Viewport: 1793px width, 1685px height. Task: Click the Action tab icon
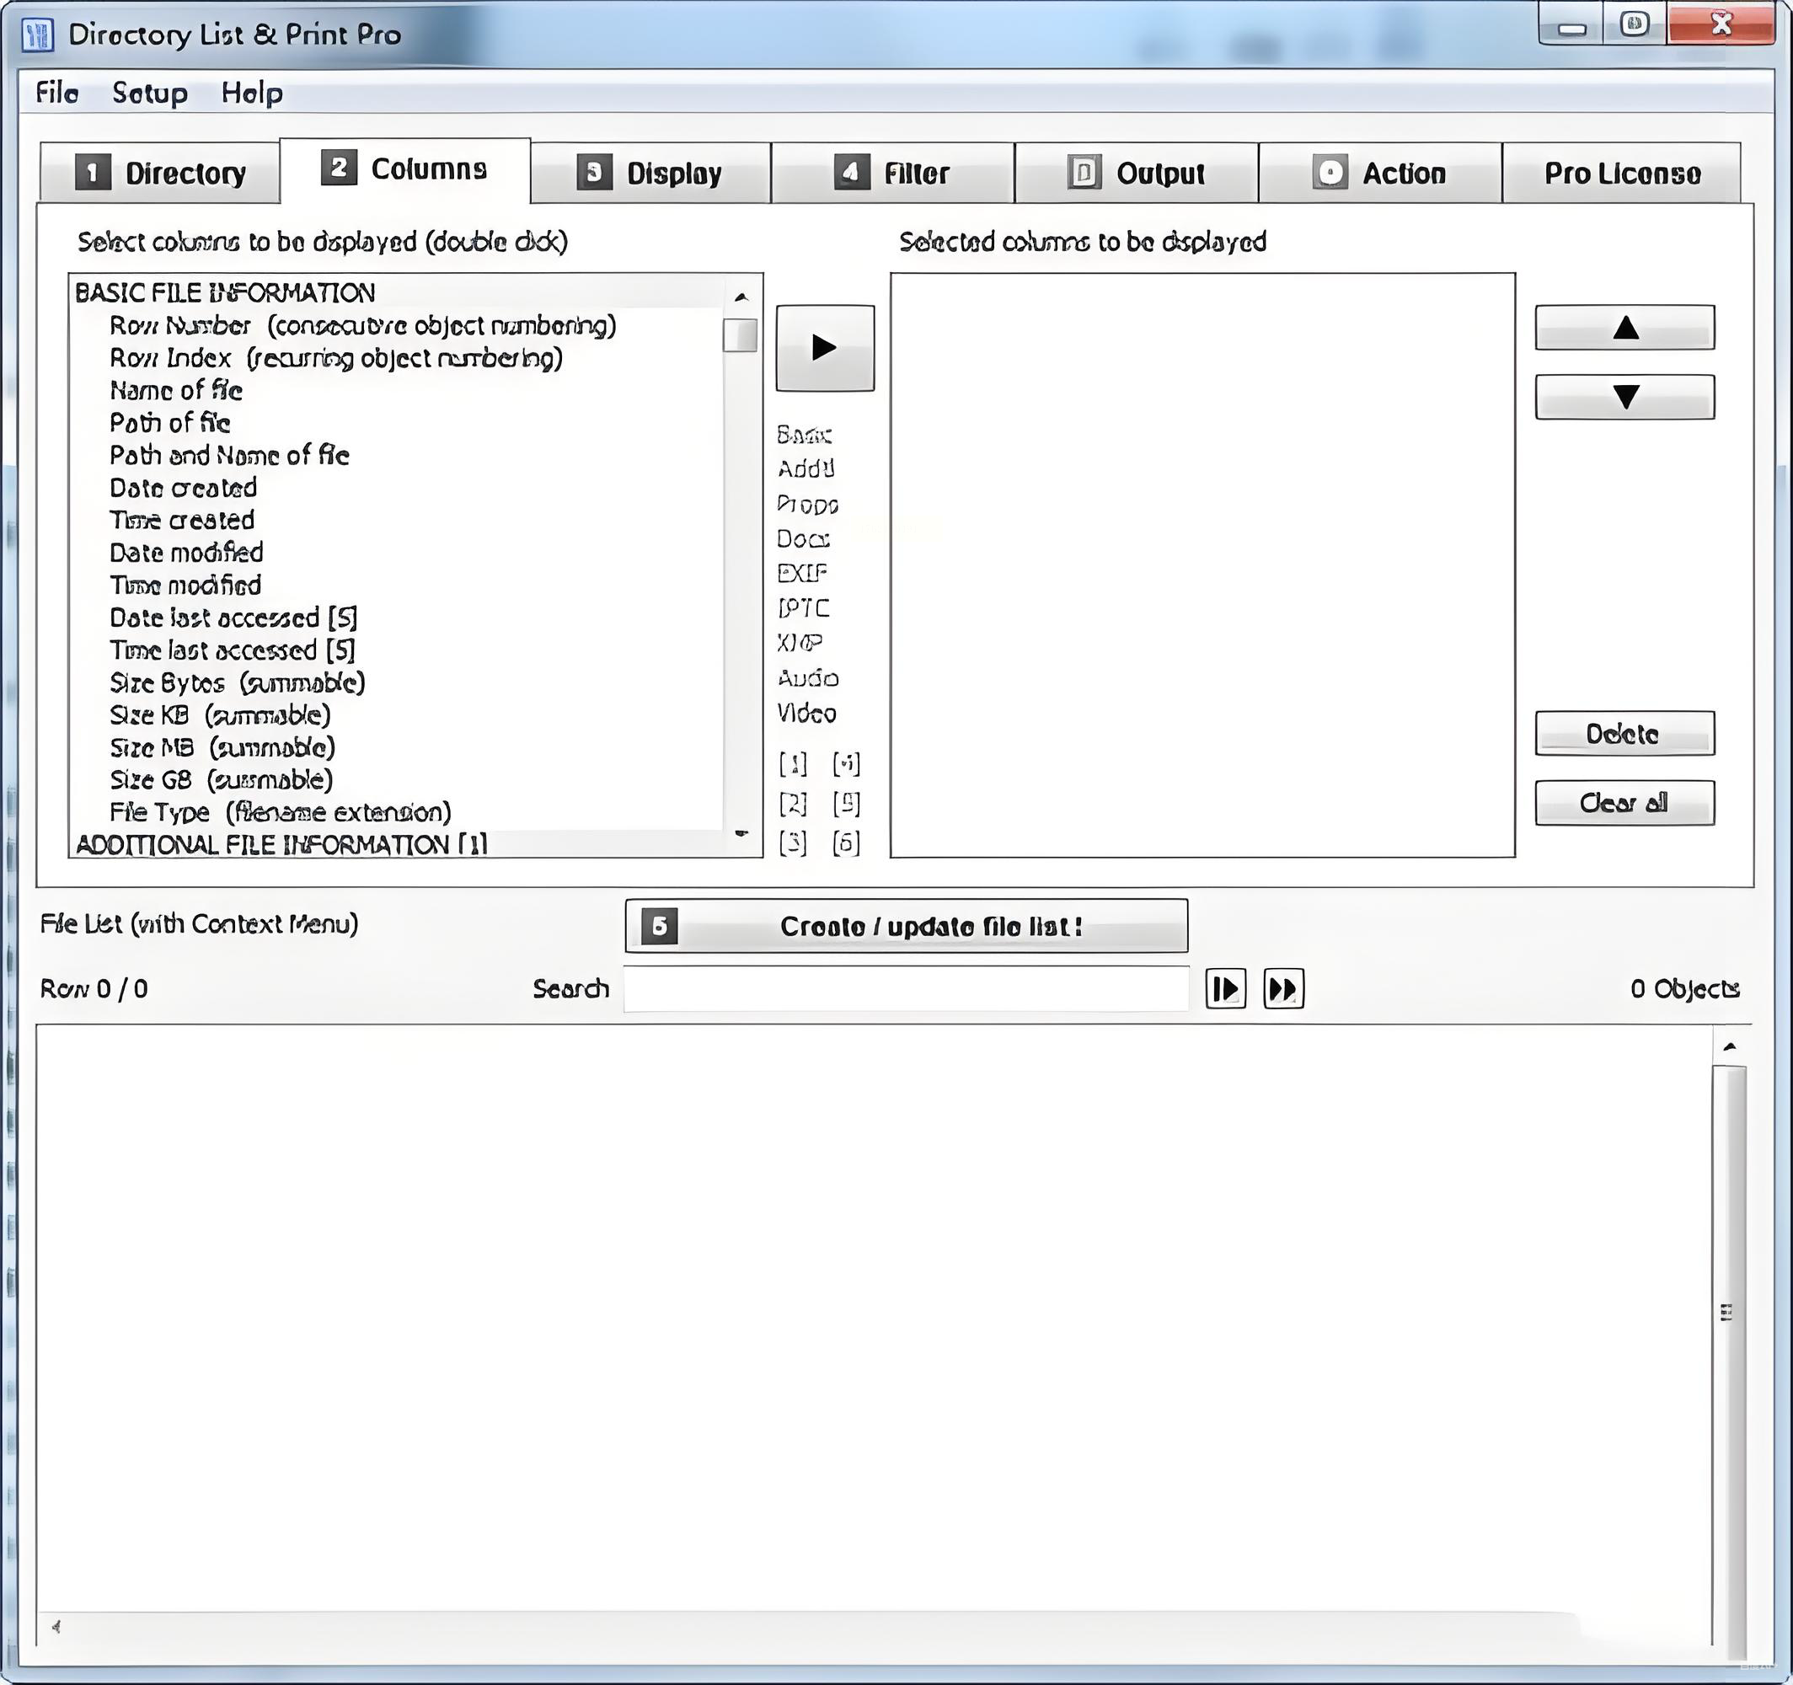point(1330,172)
